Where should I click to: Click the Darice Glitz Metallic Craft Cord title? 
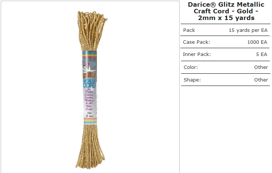(x=226, y=11)
